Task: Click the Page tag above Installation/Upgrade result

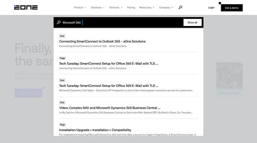Action: (62, 125)
